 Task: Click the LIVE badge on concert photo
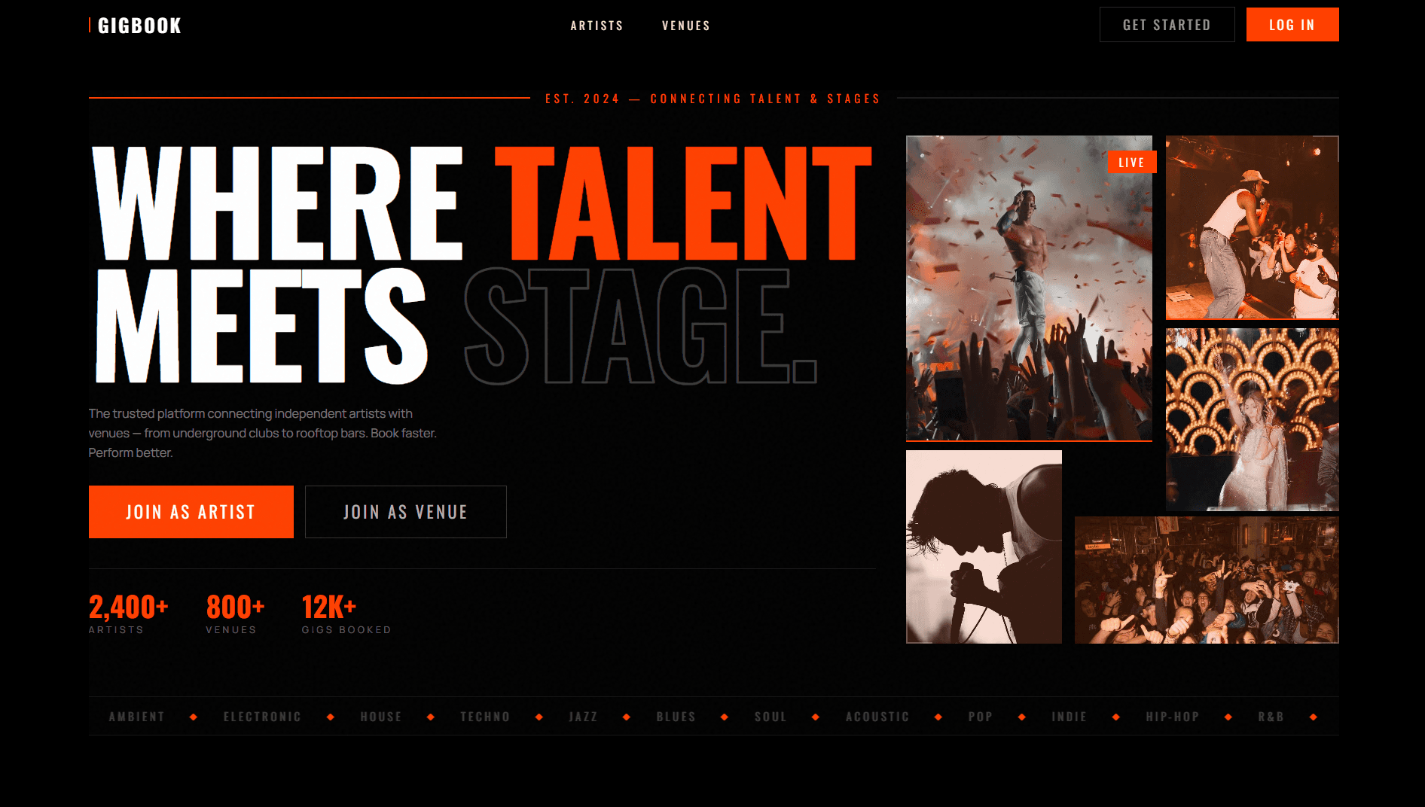click(1131, 162)
